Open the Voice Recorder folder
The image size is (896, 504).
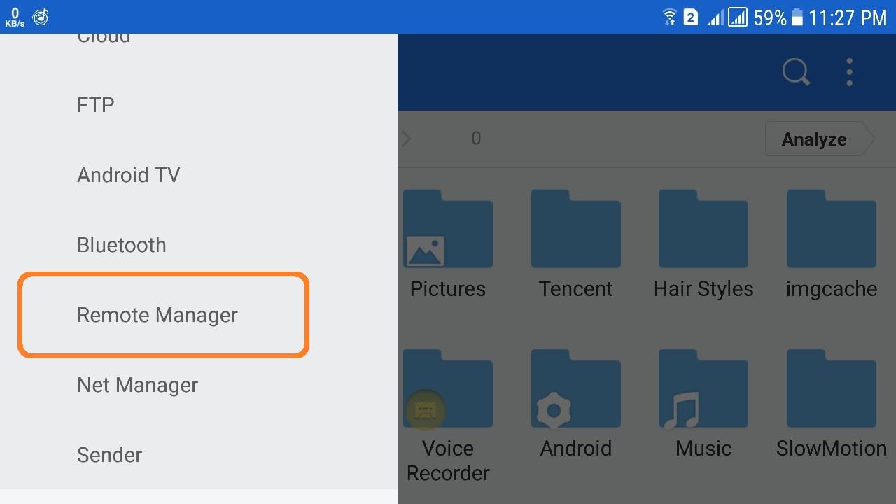(448, 389)
